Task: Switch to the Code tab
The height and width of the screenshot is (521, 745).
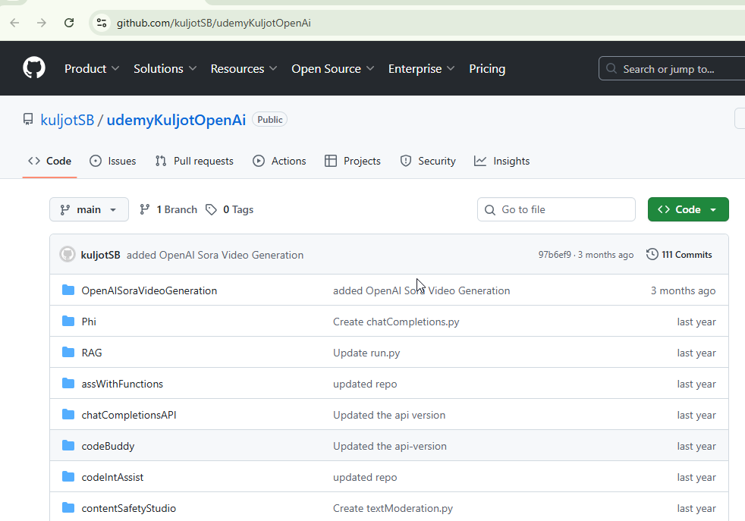Action: pos(49,161)
